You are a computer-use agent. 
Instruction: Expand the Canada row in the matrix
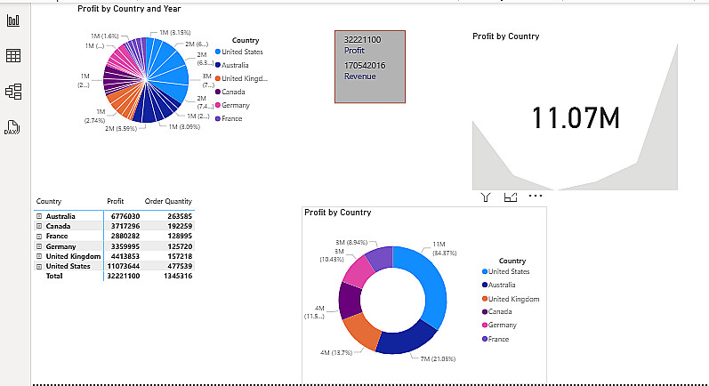tap(39, 226)
